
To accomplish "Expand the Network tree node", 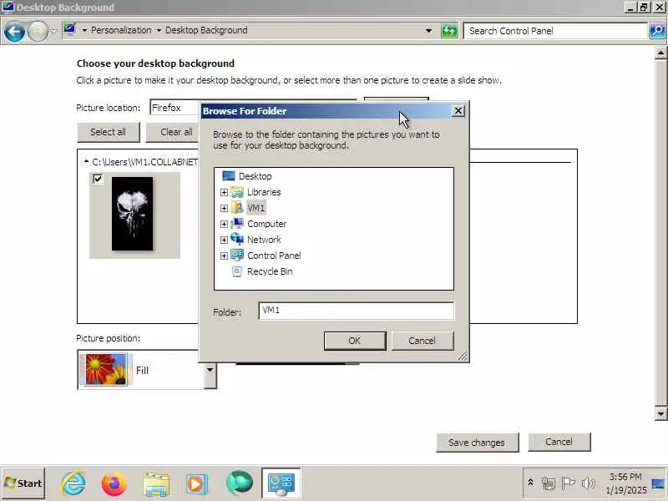I will coord(224,240).
